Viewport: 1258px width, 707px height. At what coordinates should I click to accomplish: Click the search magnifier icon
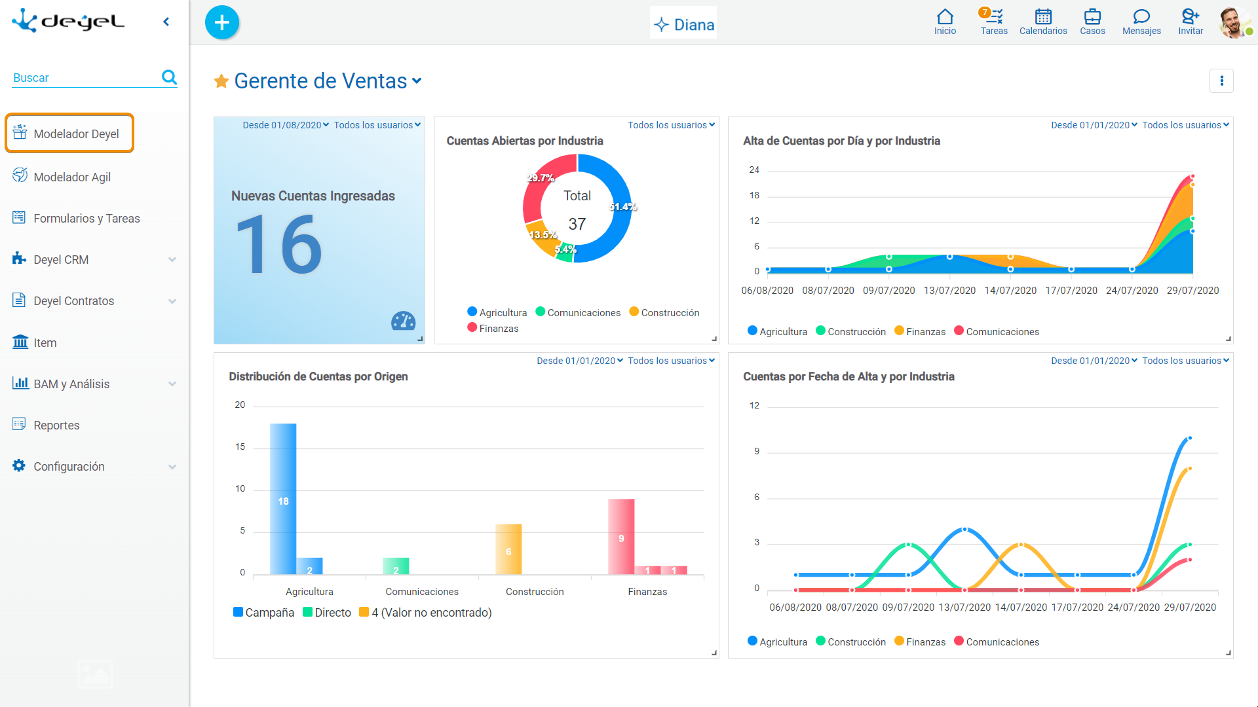tap(169, 77)
